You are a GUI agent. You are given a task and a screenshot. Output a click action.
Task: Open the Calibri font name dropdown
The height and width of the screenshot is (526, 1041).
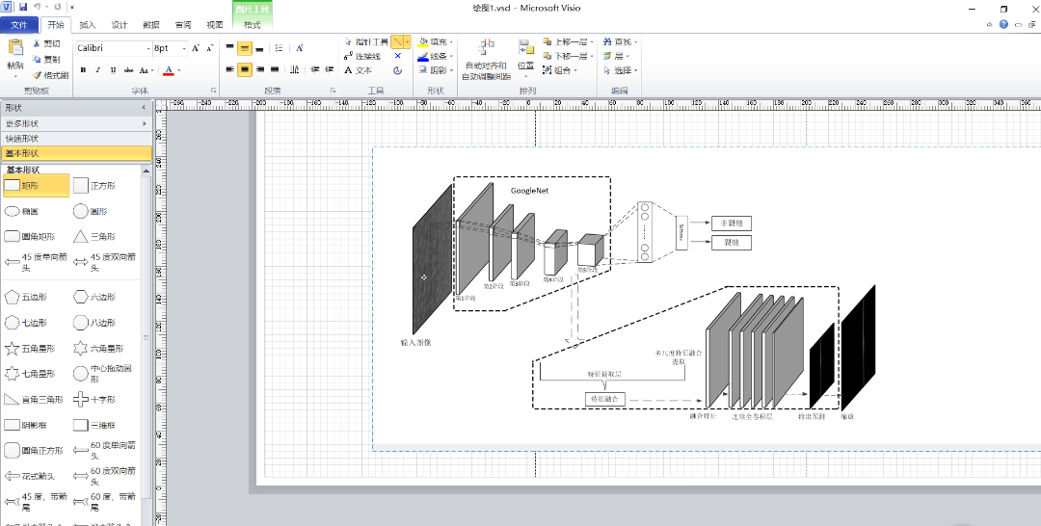tap(147, 47)
